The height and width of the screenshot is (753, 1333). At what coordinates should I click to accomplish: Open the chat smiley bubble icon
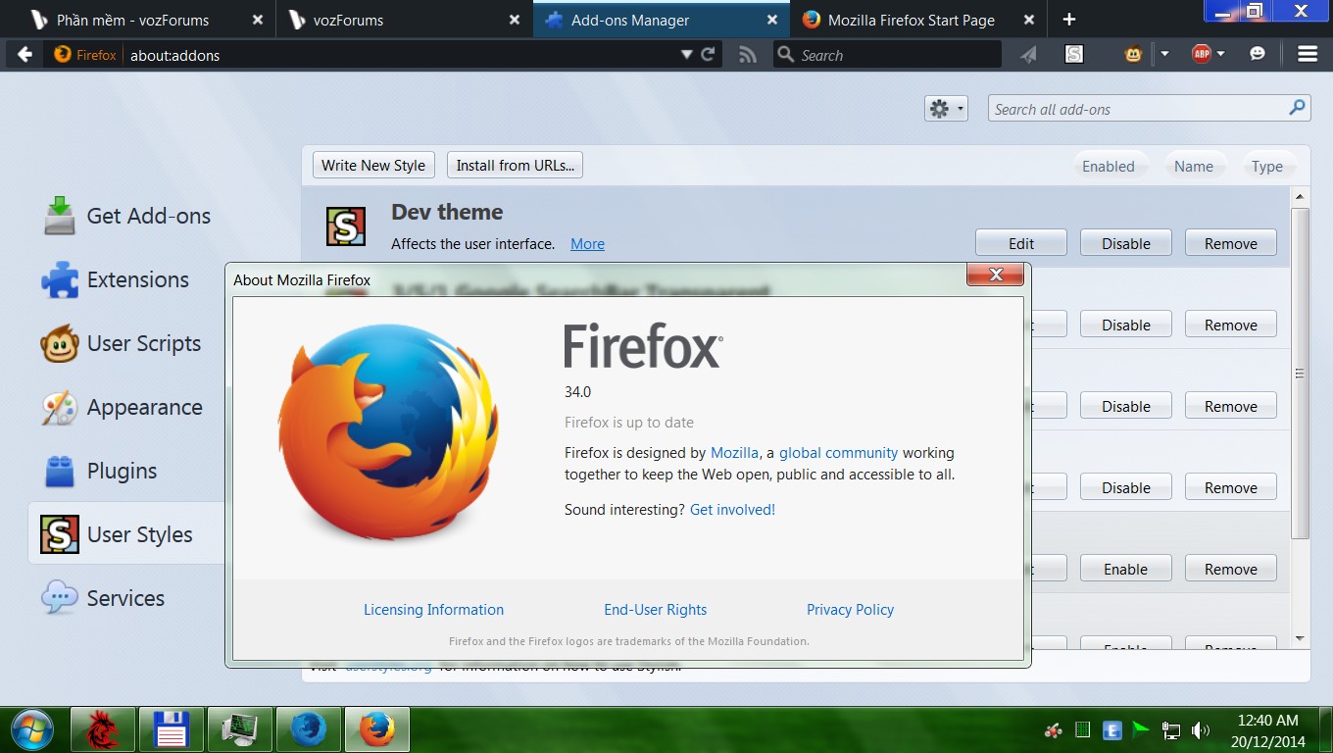tap(1258, 55)
